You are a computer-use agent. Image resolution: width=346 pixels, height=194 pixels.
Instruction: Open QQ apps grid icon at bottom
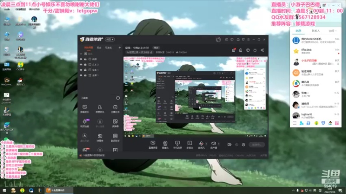(337, 123)
